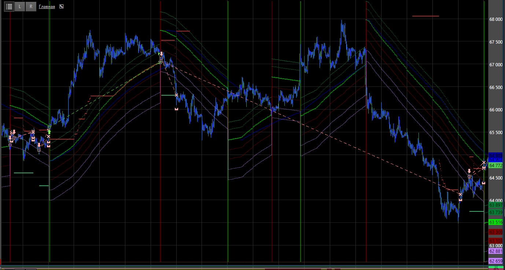Click the pop-out window icon beside Главная
This screenshot has height=270, width=505.
click(x=61, y=7)
